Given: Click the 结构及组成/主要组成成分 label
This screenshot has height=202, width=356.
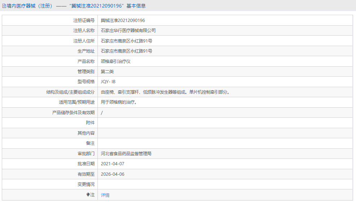Looking at the screenshot, I should 70,92.
